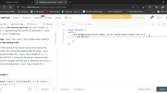Click the panel resize divider handle

[x=57, y=53]
